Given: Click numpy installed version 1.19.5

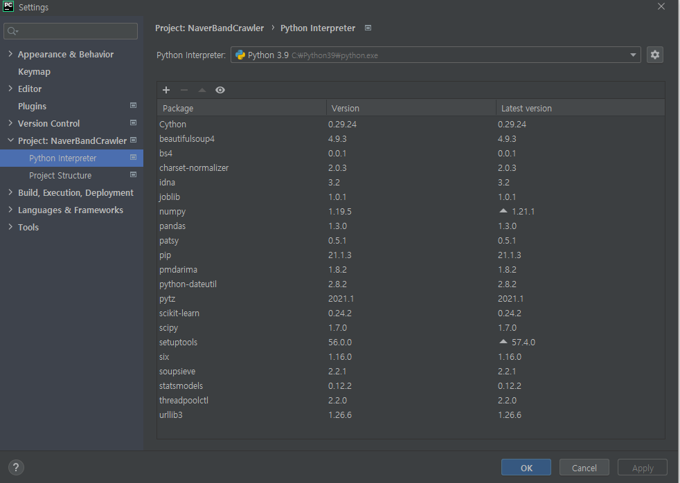Looking at the screenshot, I should pyautogui.click(x=339, y=211).
